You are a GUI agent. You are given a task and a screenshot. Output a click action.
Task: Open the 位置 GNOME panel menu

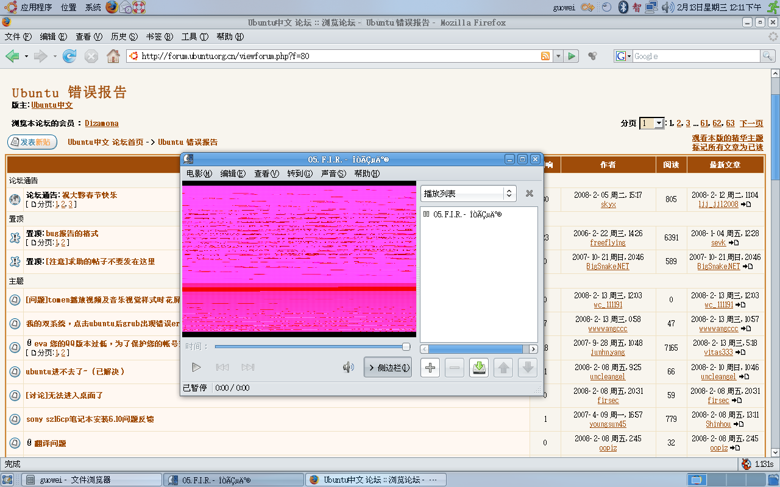tap(69, 7)
